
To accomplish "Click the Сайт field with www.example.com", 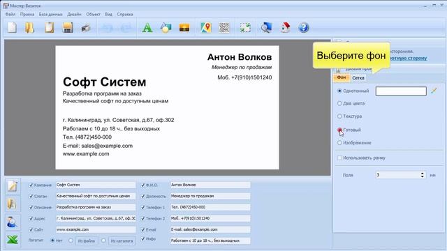I will 96,229.
